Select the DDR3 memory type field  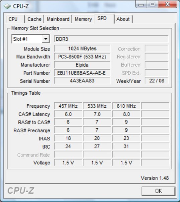111,39
